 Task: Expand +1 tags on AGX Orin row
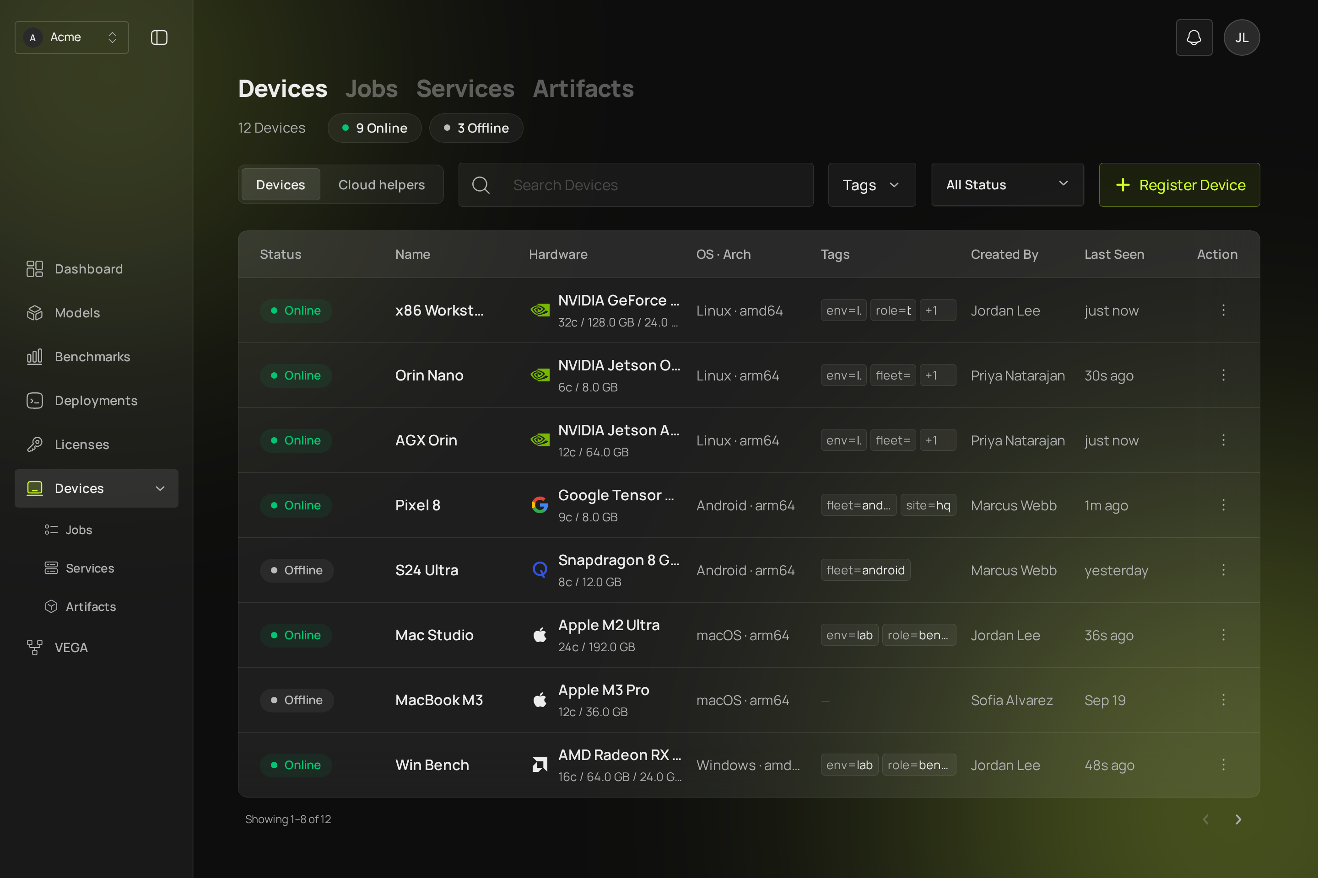pos(938,440)
